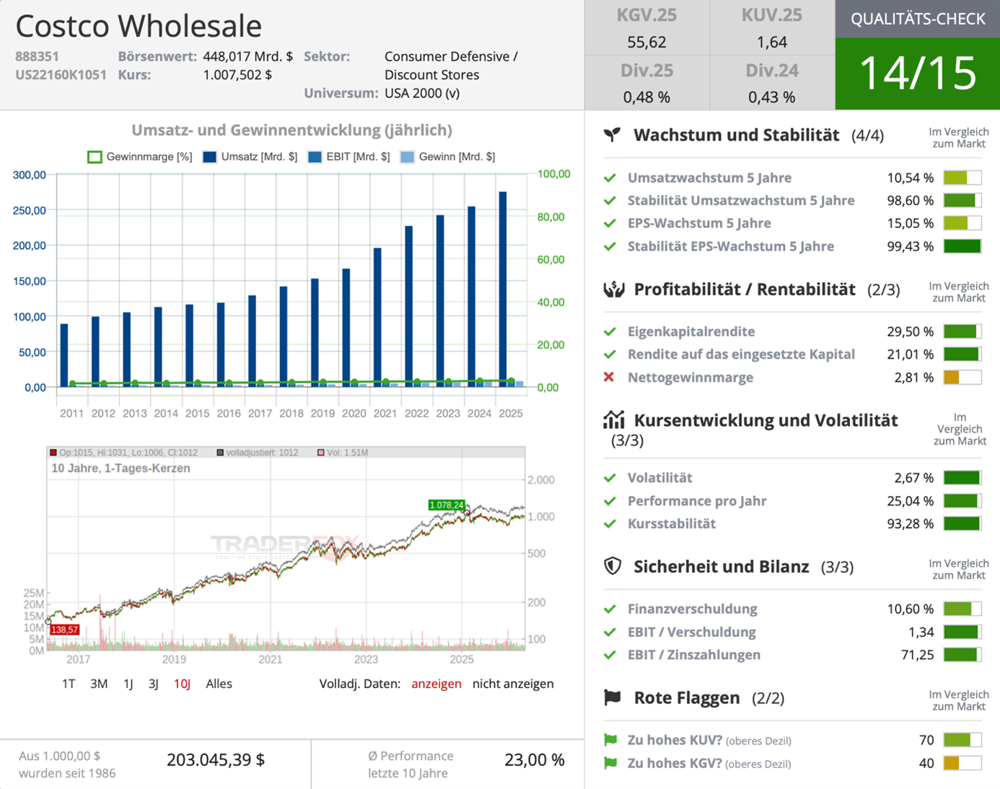Viewport: 1000px width, 789px height.
Task: Click the rating bar for Zu hohes KGV?
Action: coord(962,763)
